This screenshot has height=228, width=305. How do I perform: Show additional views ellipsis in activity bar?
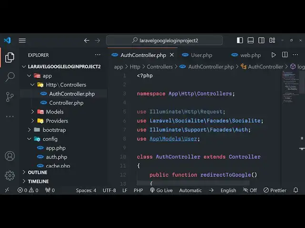point(10,116)
